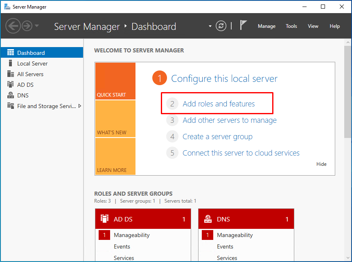Click Events in the DNS tile
Screen dimensions: 352x262
[225, 246]
